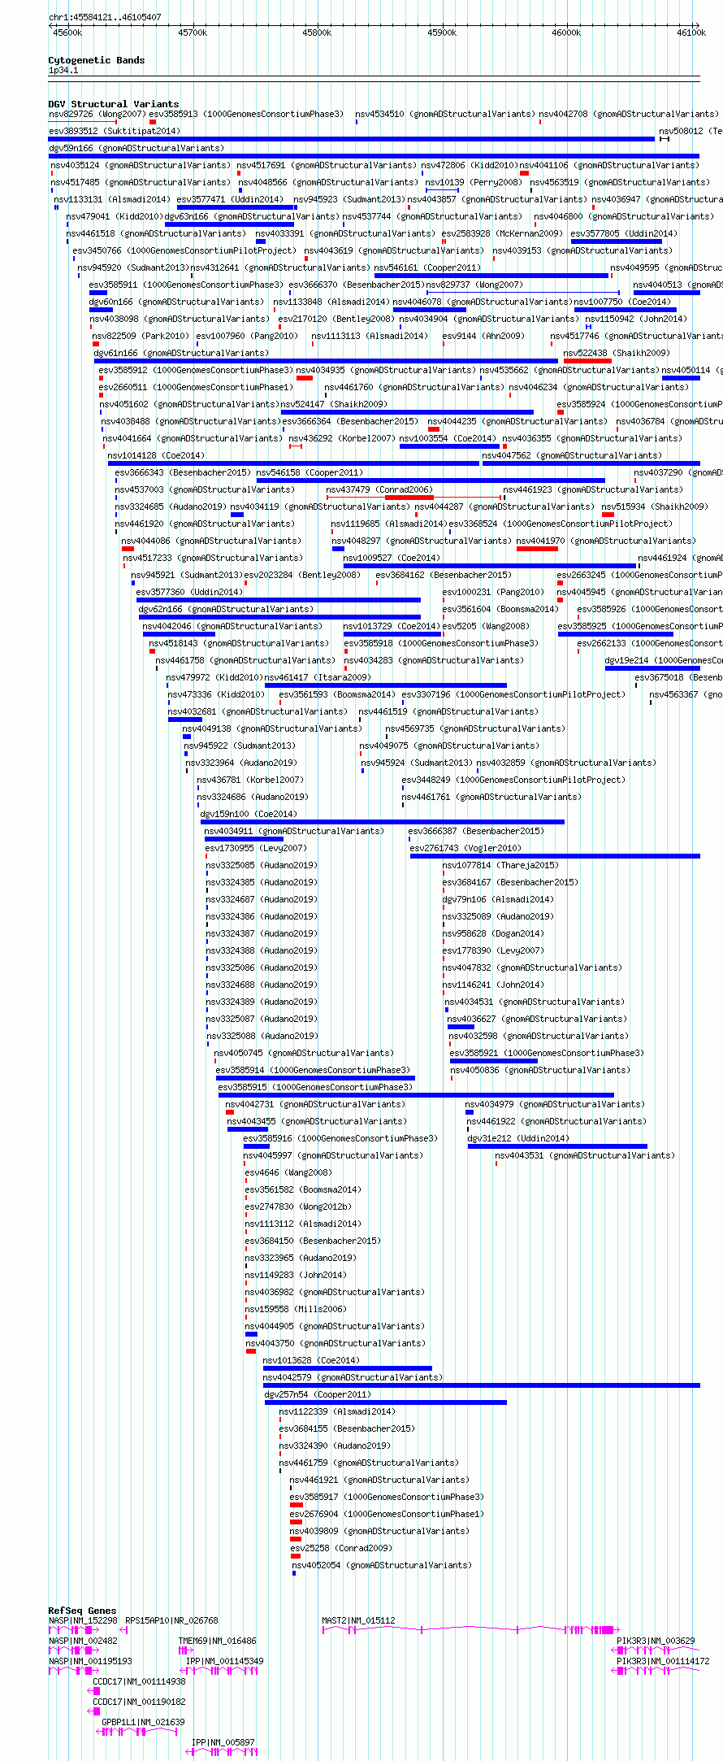Open nsv461417 (Itsara2009) variant
Viewport: 723px width, 1761px height.
(318, 677)
